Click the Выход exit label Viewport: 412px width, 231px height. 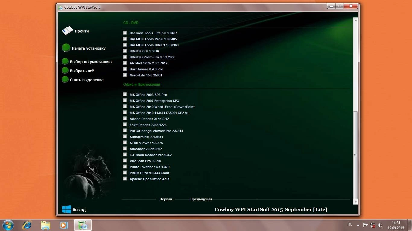[x=79, y=210]
